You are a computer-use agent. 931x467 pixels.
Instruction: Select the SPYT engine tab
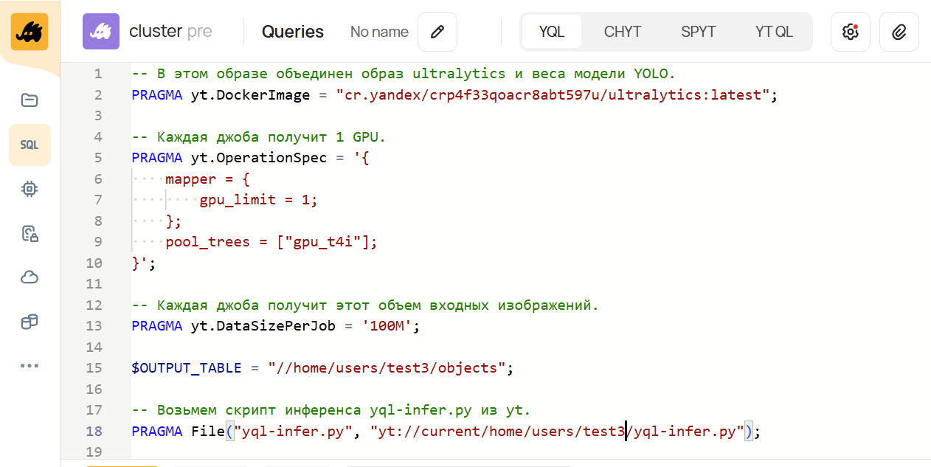(698, 32)
